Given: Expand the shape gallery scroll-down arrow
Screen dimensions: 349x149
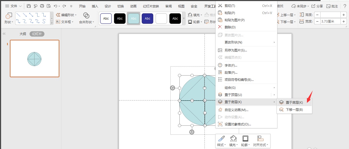Looking at the screenshot, I should point(52,19).
